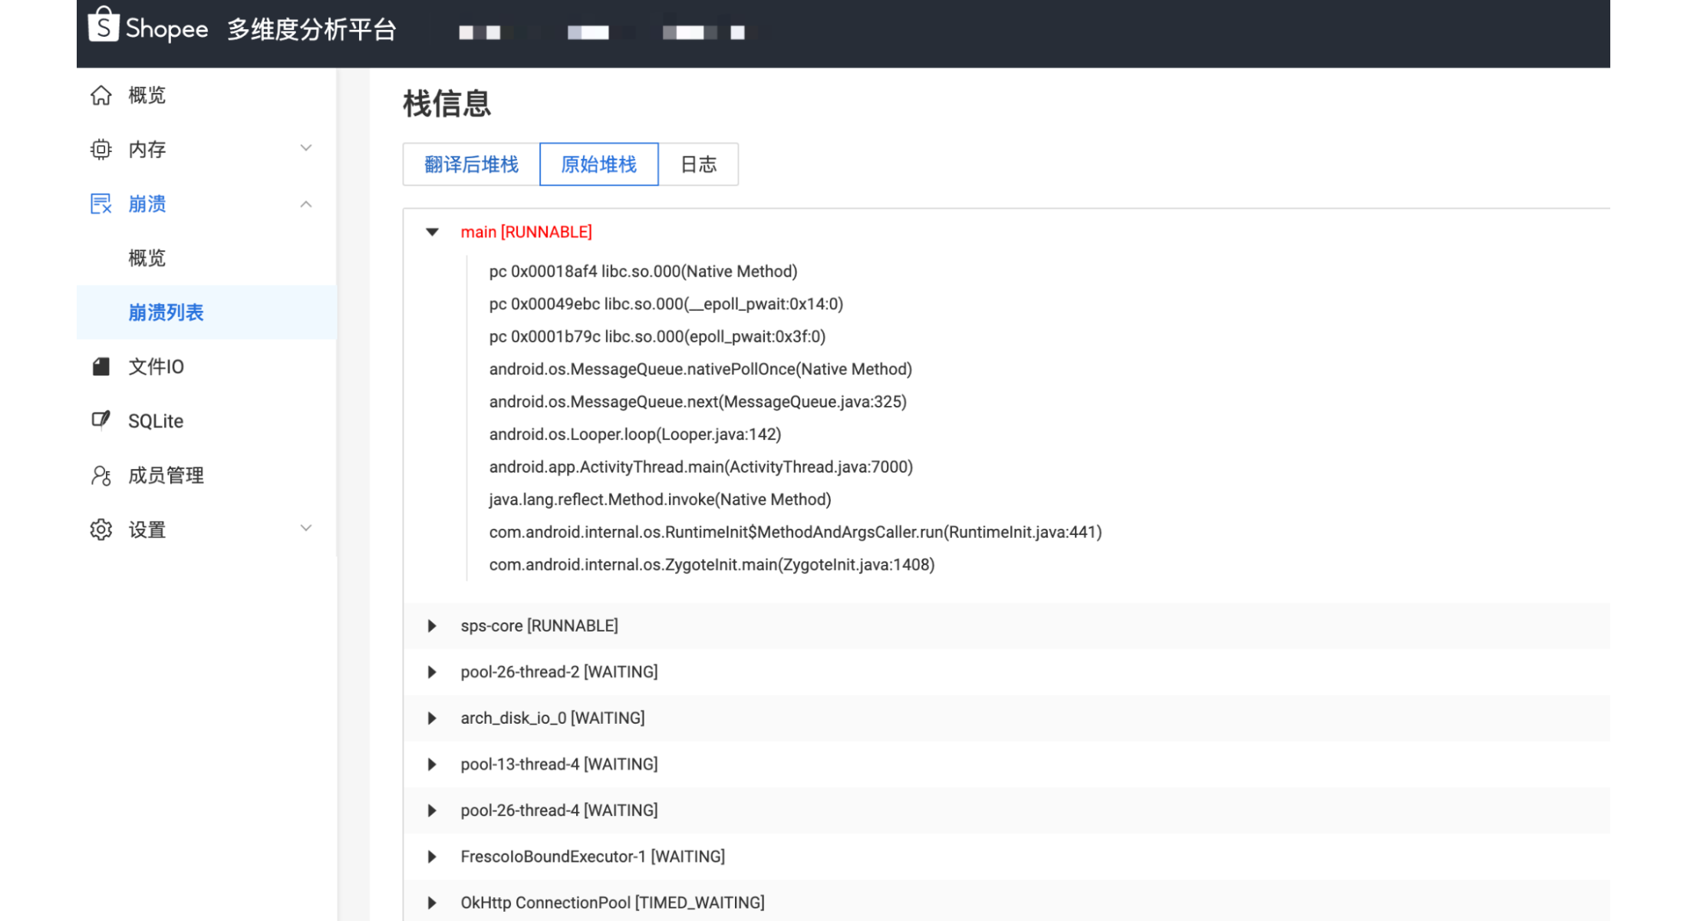Select the memory chip icon for 内存

[101, 149]
